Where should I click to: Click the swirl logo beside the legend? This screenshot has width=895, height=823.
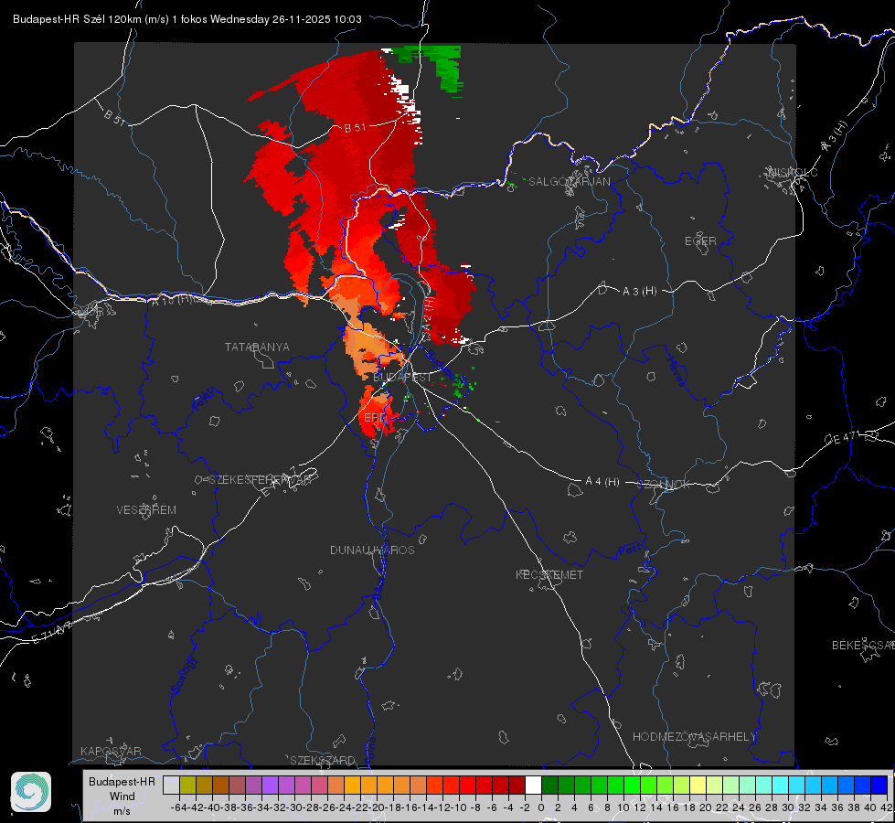click(x=31, y=792)
